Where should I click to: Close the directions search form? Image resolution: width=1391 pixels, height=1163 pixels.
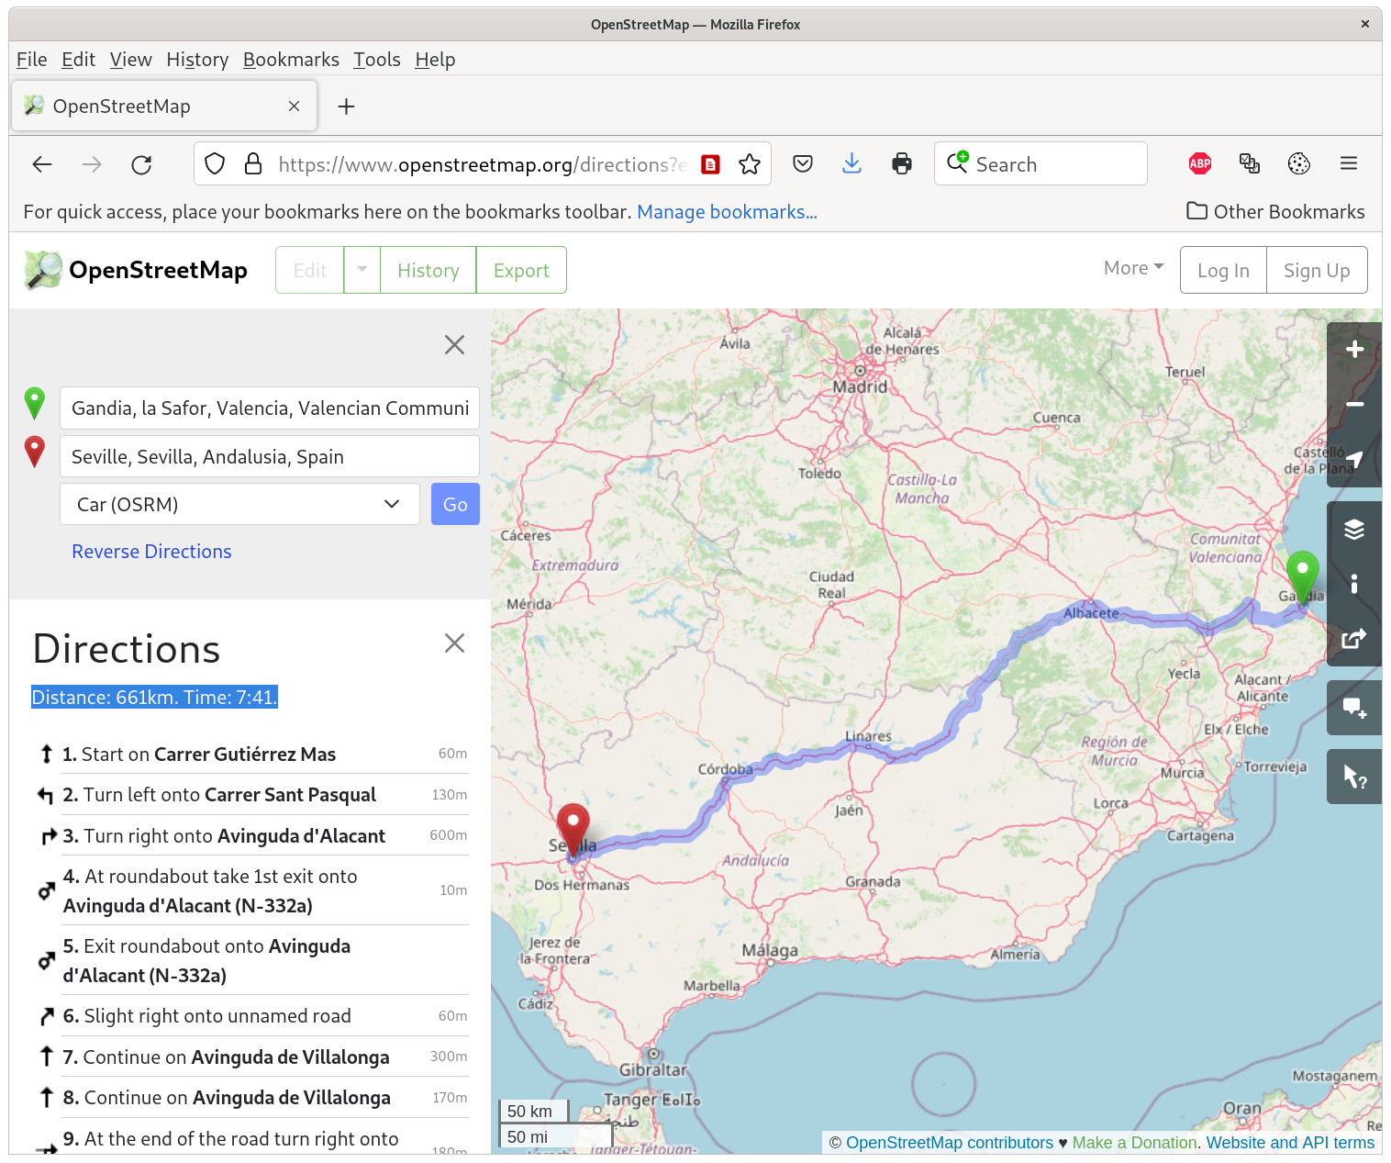454,345
